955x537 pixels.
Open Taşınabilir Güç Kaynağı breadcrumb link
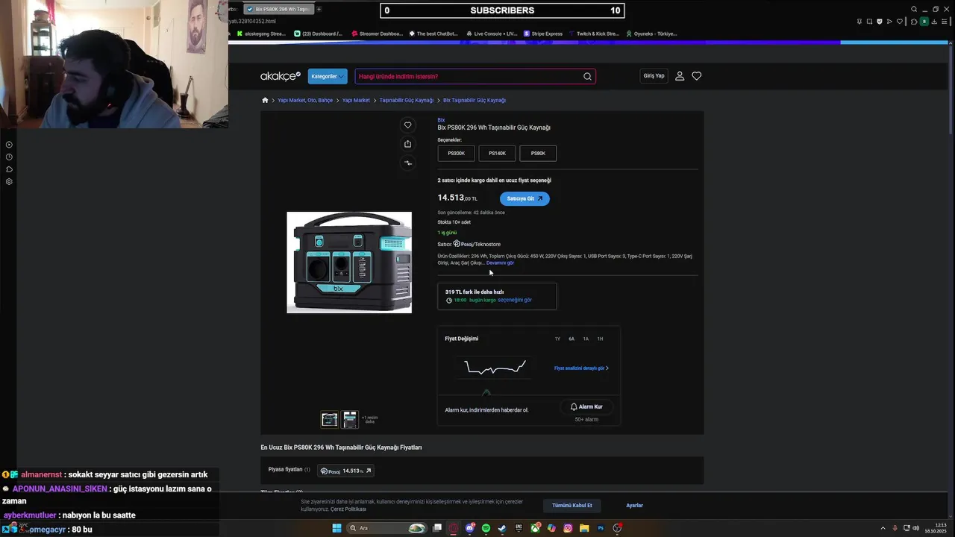(x=406, y=100)
